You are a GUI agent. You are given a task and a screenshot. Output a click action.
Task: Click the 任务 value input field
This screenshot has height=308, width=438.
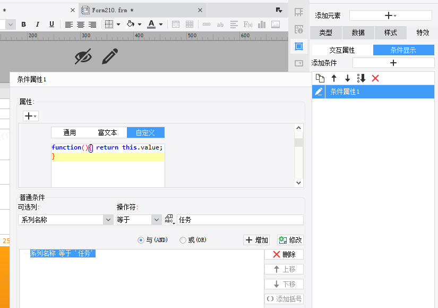click(x=240, y=220)
